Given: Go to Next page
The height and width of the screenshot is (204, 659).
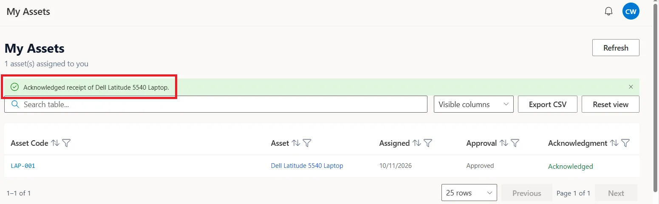Looking at the screenshot, I should point(616,193).
